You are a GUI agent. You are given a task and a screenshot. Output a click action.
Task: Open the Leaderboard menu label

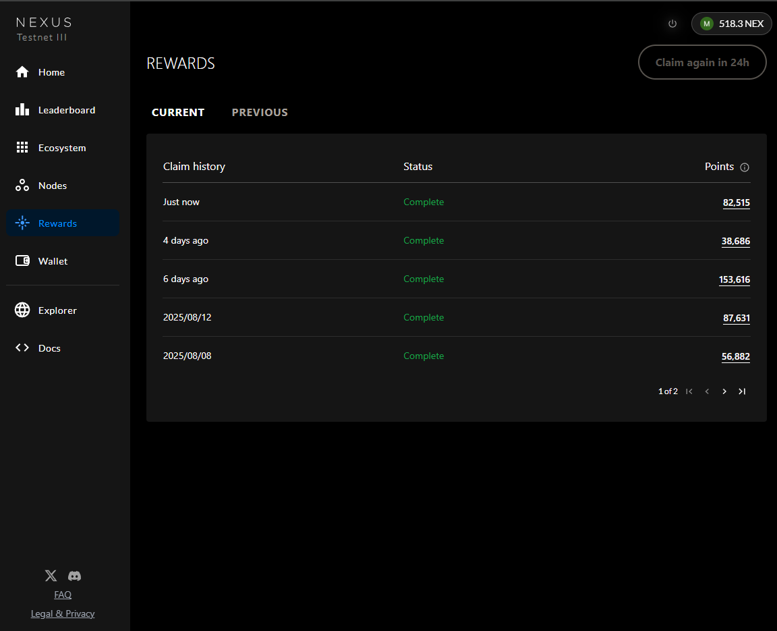tap(67, 110)
